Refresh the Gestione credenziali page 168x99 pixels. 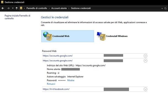click(x=166, y=8)
